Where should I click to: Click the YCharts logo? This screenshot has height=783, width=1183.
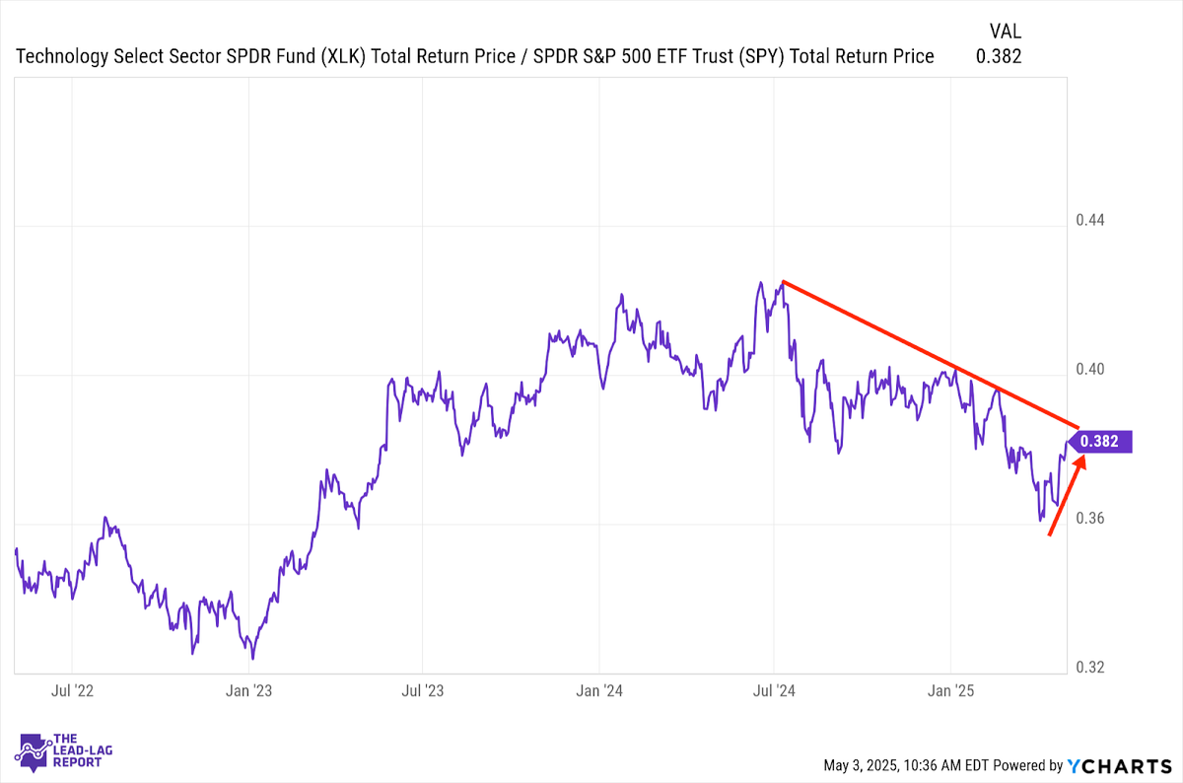[x=1119, y=765]
